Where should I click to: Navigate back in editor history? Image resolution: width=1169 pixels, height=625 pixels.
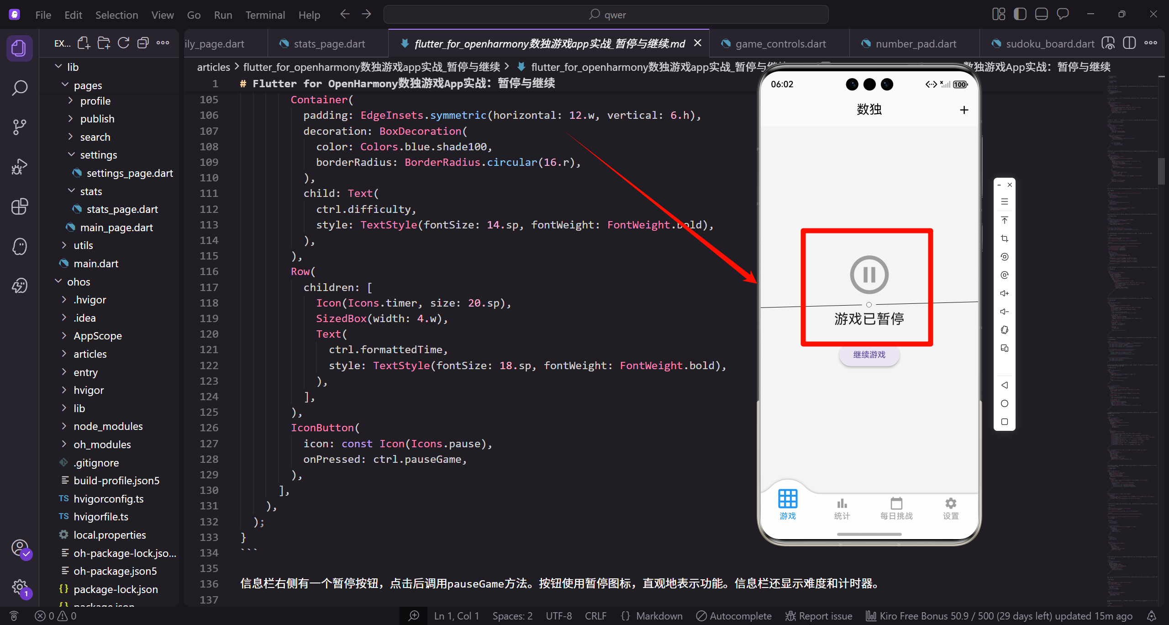pos(345,15)
